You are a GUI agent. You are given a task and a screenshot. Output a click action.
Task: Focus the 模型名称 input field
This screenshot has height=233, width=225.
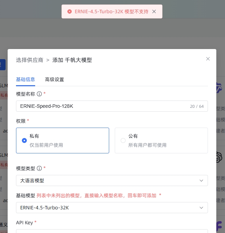pos(112,106)
